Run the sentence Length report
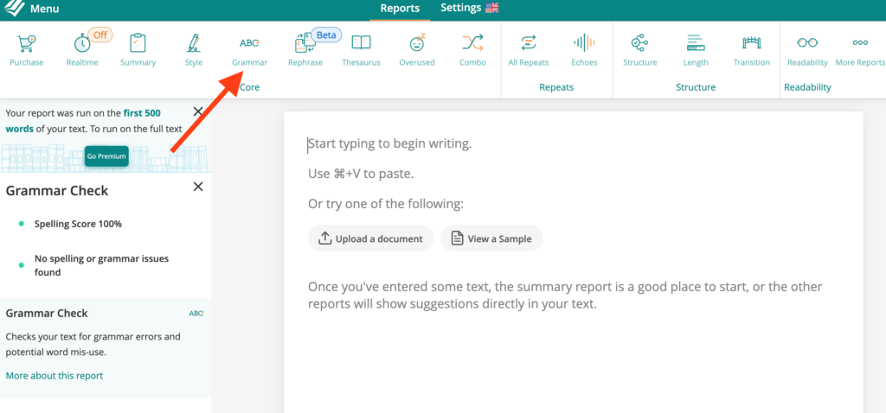 pos(695,50)
